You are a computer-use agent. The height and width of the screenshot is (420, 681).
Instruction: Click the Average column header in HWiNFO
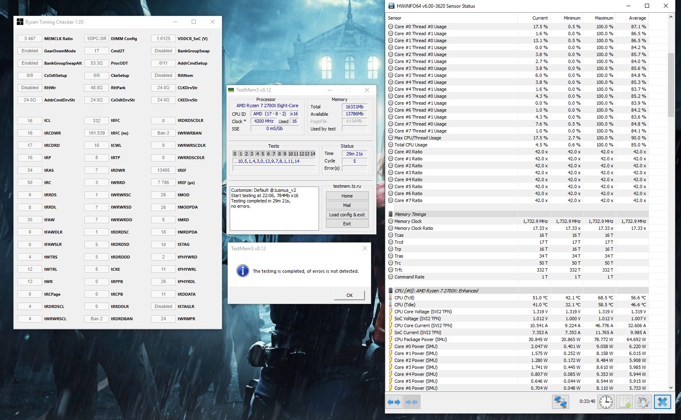632,18
